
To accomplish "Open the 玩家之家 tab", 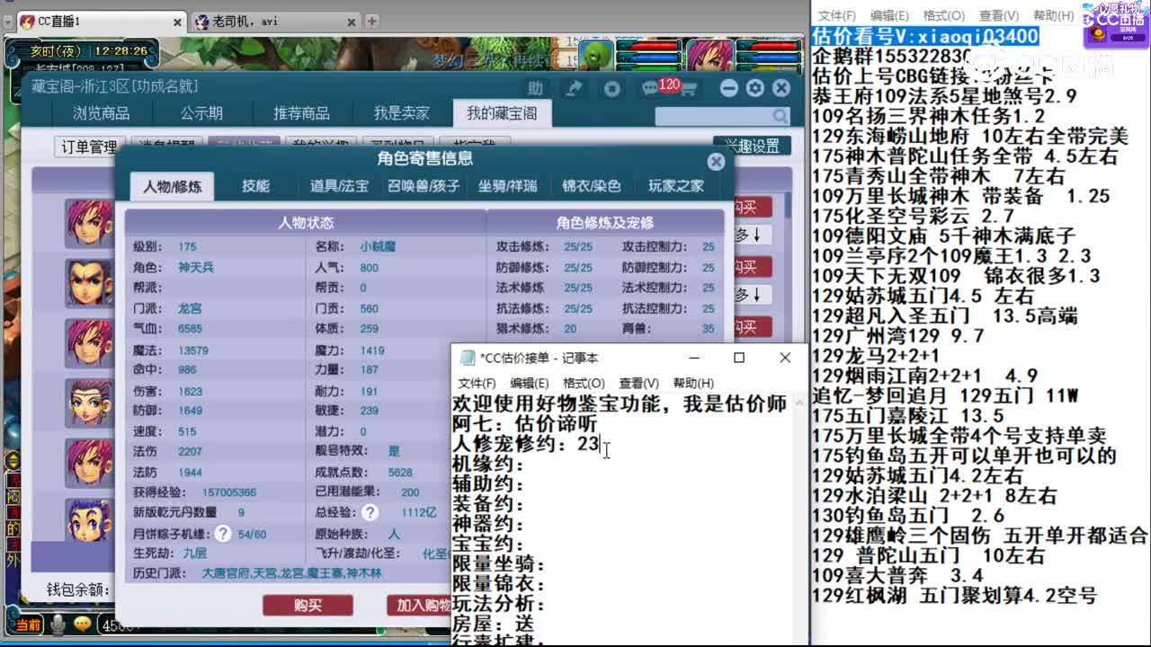I will coord(676,186).
